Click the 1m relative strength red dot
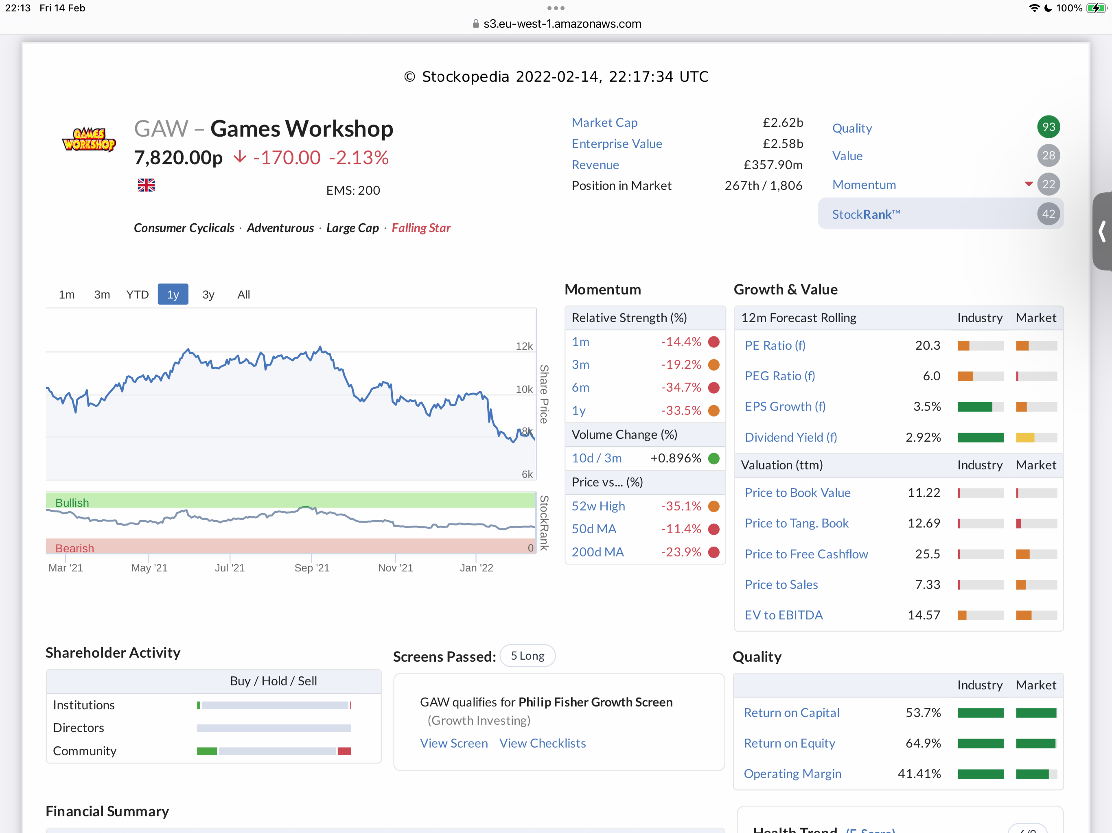This screenshot has height=833, width=1112. 714,342
